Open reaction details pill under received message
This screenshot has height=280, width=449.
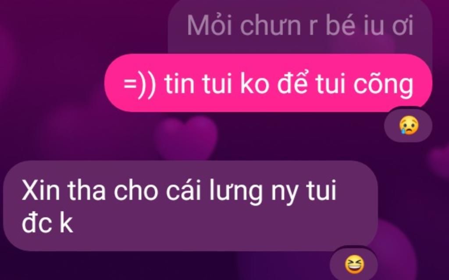(x=354, y=264)
